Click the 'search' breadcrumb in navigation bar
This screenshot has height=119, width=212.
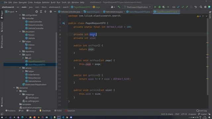point(66,7)
